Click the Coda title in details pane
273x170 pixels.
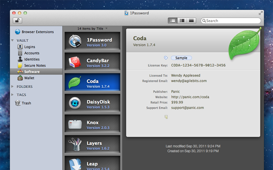point(140,38)
